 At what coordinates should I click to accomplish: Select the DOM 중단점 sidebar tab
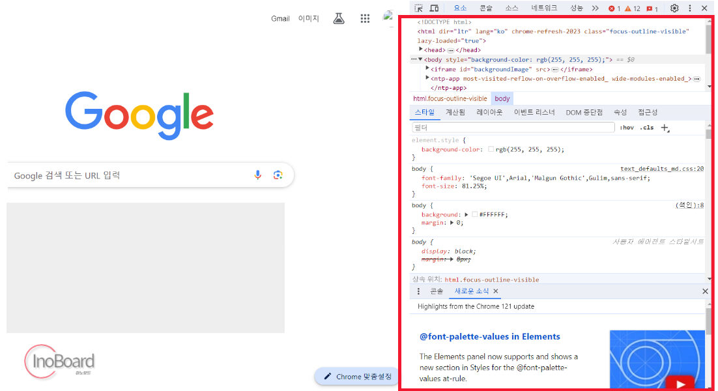coord(584,112)
